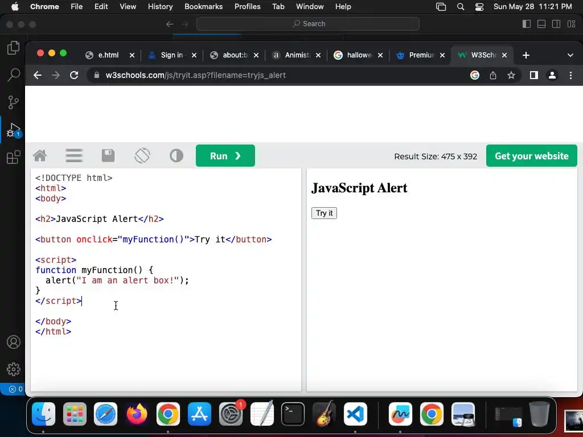583x437 pixels.
Task: Click the Chrome forward arrow
Action: click(56, 75)
